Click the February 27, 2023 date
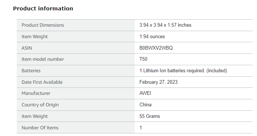Screen dimensions: 257x136 (x=159, y=82)
